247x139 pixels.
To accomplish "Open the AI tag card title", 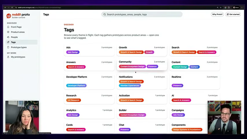I will (x=173, y=96).
